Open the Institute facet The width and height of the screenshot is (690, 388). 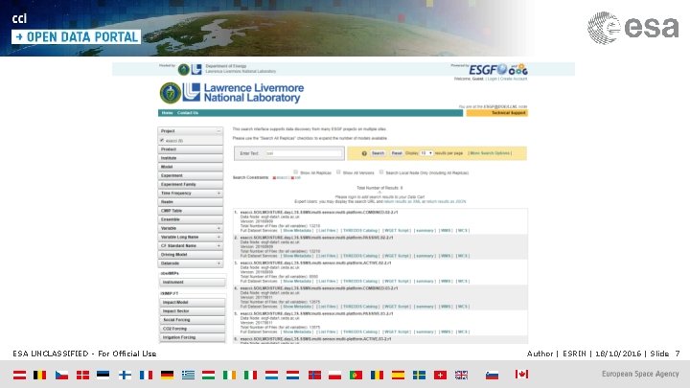tap(190, 158)
